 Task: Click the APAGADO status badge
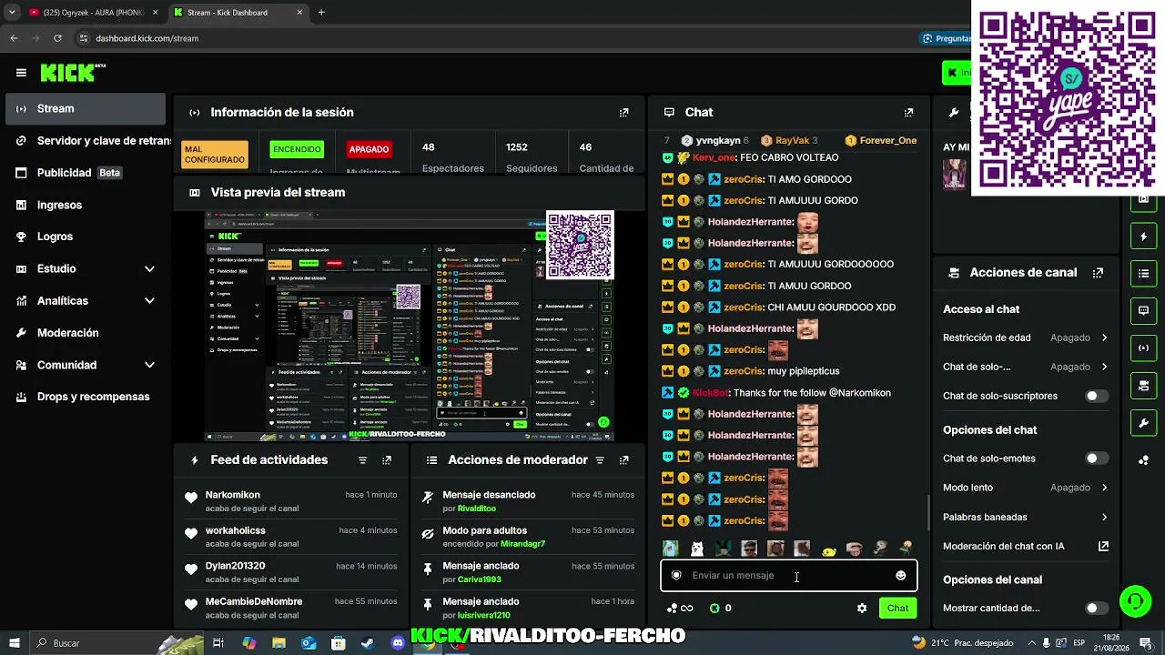click(369, 149)
